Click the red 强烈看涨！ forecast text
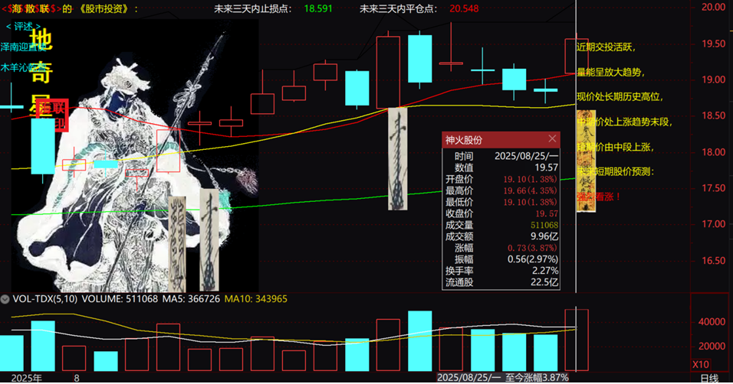This screenshot has width=733, height=384. tap(599, 197)
